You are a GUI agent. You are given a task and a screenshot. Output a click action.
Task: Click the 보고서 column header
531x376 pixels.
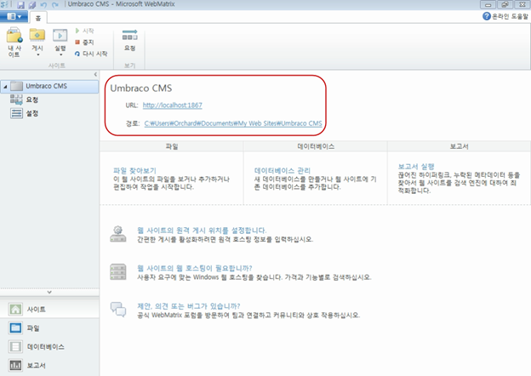pos(459,146)
